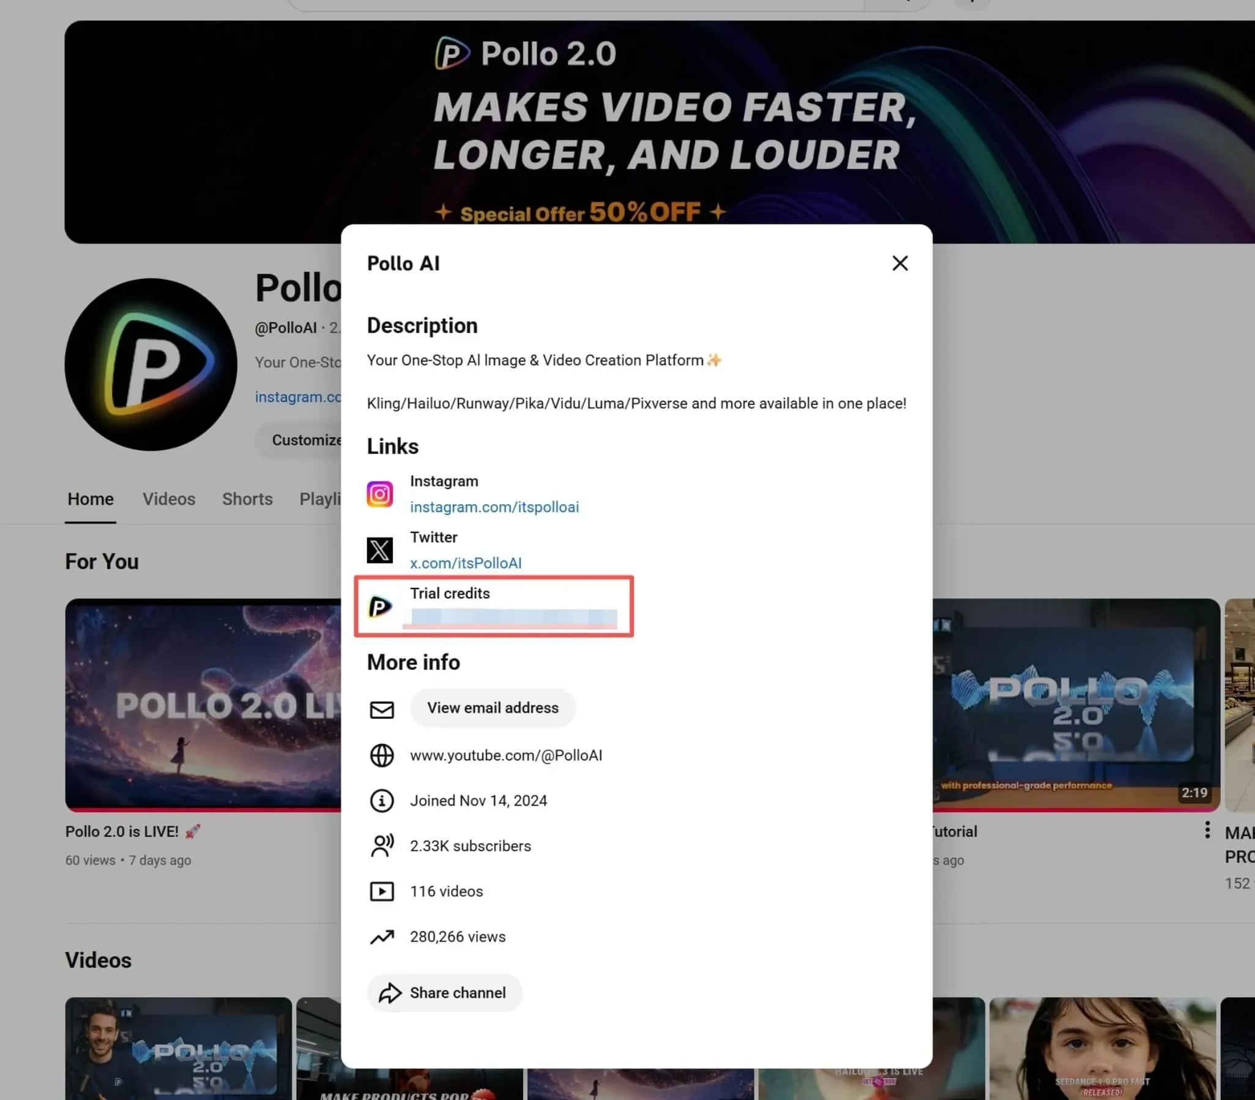Click the 116 videos text

coord(446,891)
